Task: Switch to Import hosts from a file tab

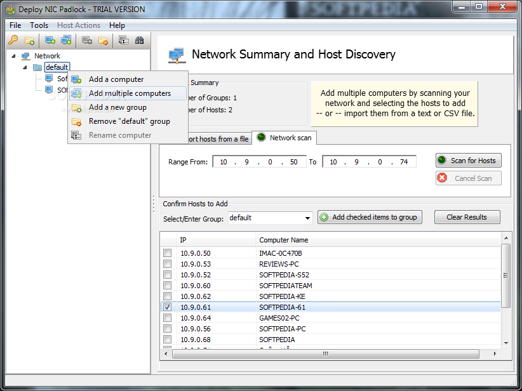Action: click(218, 139)
